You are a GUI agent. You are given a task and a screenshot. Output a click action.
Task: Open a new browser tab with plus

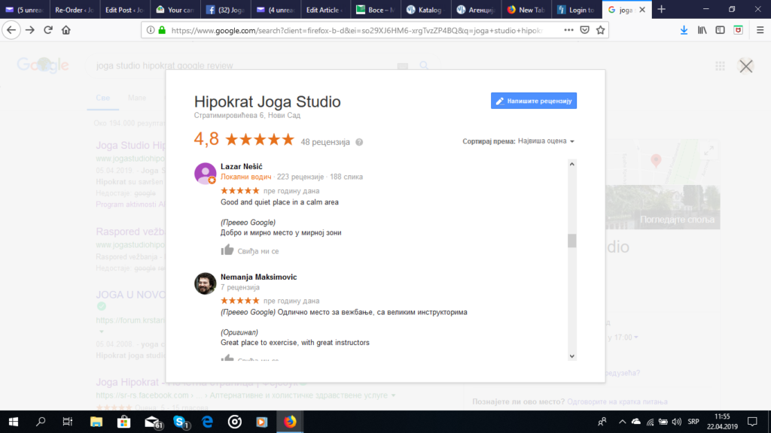(661, 9)
